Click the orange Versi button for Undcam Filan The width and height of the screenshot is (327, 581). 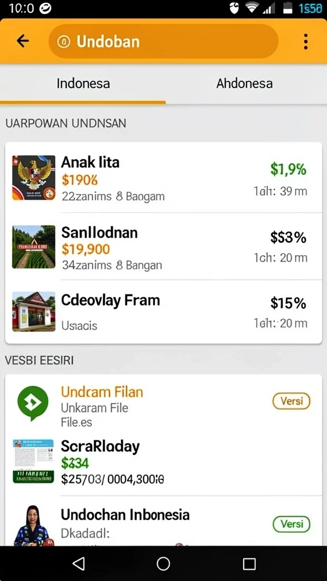[291, 401]
